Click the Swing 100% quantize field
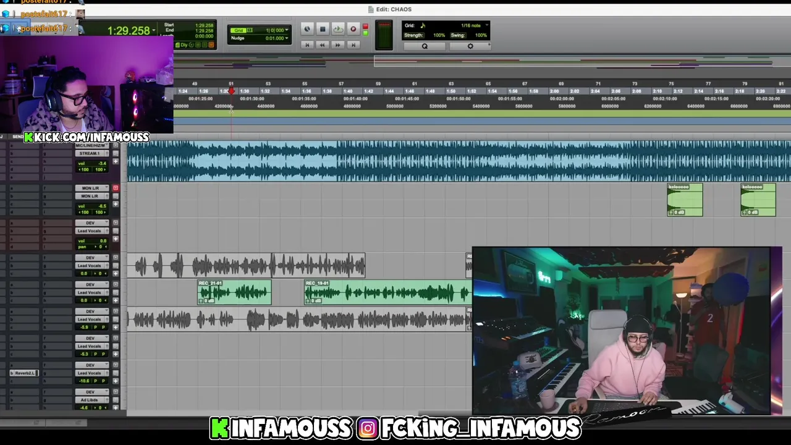The image size is (791, 445). pos(469,35)
